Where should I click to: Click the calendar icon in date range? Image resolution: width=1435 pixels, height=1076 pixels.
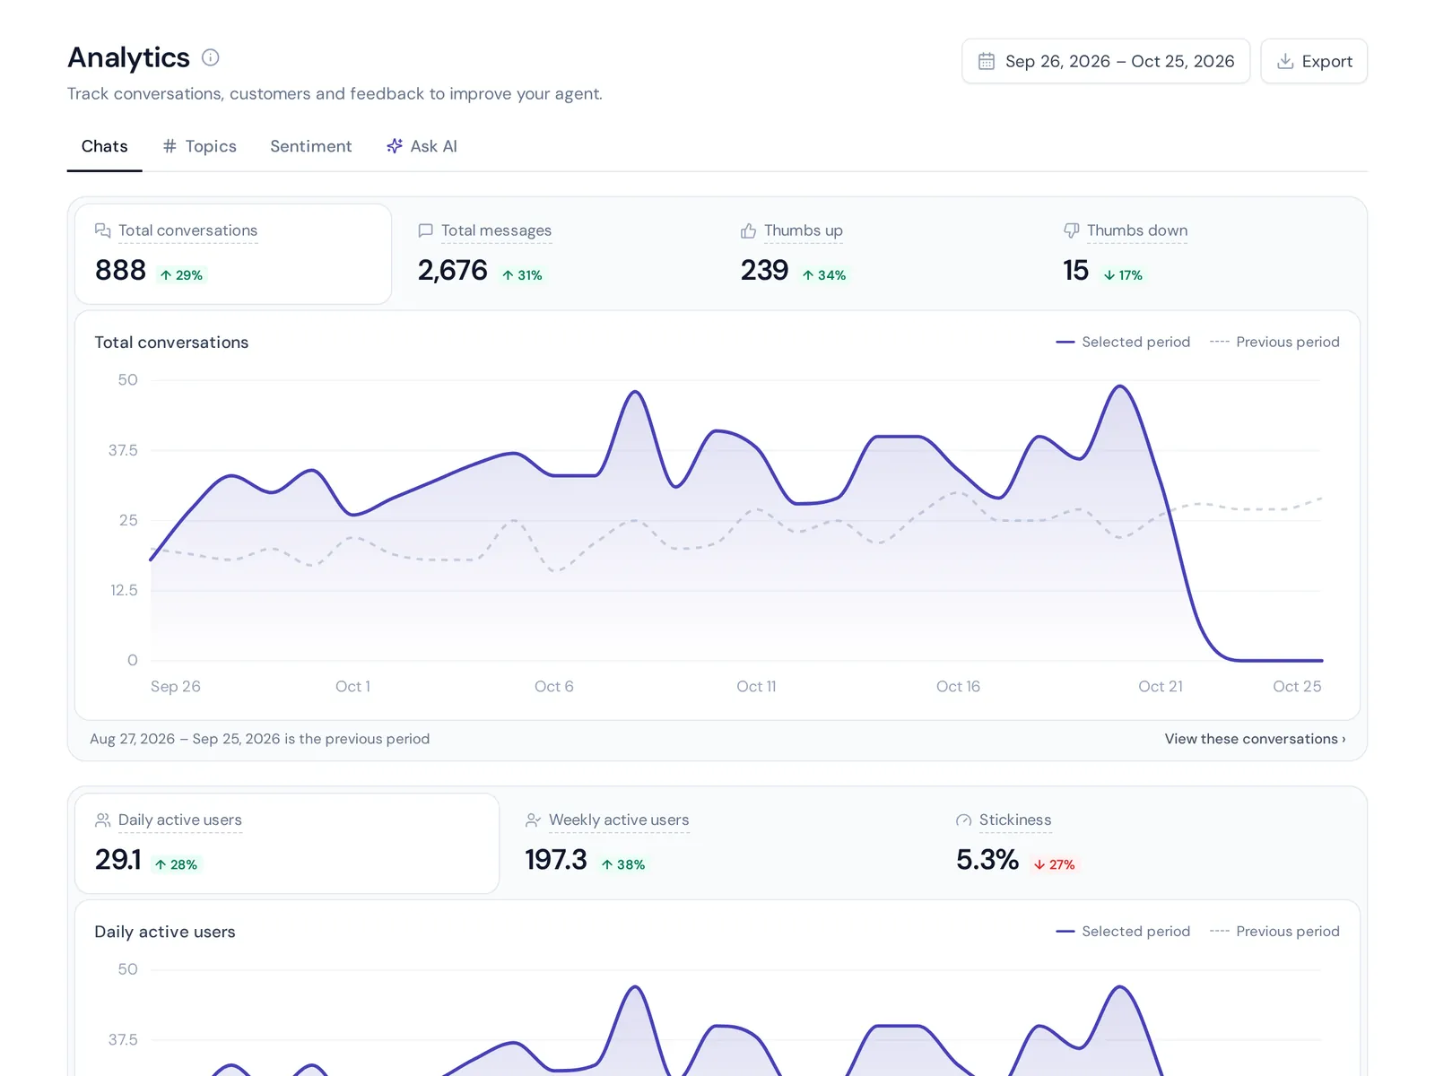987,61
